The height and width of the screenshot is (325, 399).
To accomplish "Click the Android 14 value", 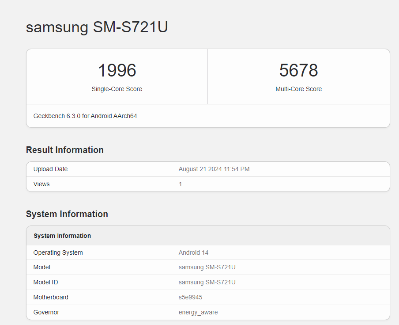I will [x=193, y=252].
